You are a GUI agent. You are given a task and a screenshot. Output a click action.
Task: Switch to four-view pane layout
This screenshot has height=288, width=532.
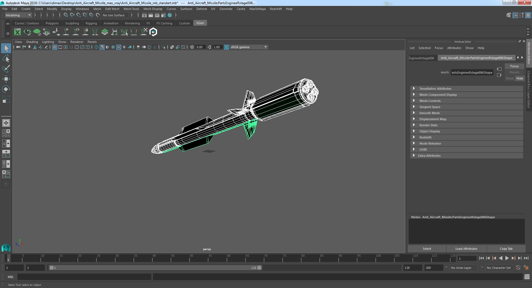point(6,133)
